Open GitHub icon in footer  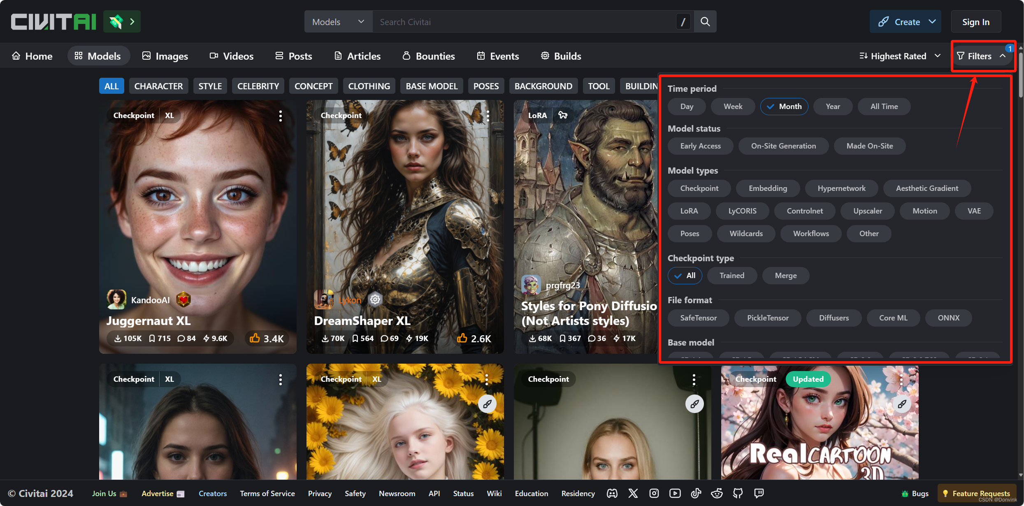pyautogui.click(x=738, y=493)
